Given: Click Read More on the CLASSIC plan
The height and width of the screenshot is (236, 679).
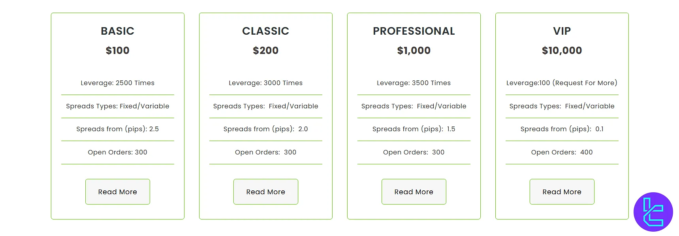Looking at the screenshot, I should click(x=265, y=192).
